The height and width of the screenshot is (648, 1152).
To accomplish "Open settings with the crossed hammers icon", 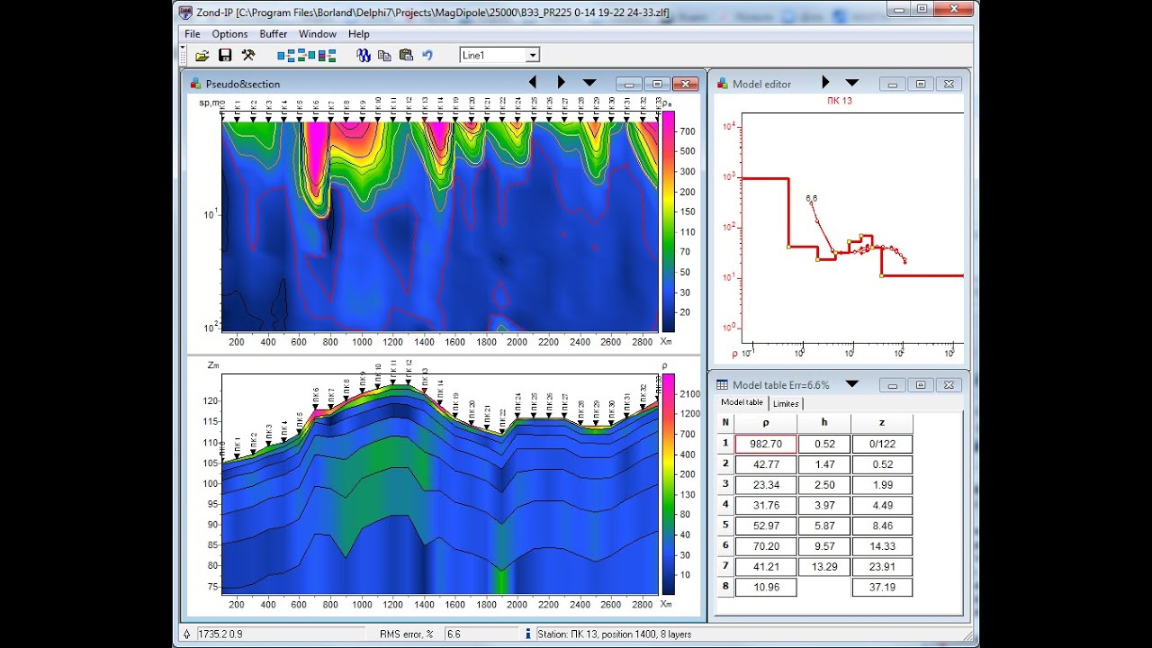I will [x=248, y=55].
